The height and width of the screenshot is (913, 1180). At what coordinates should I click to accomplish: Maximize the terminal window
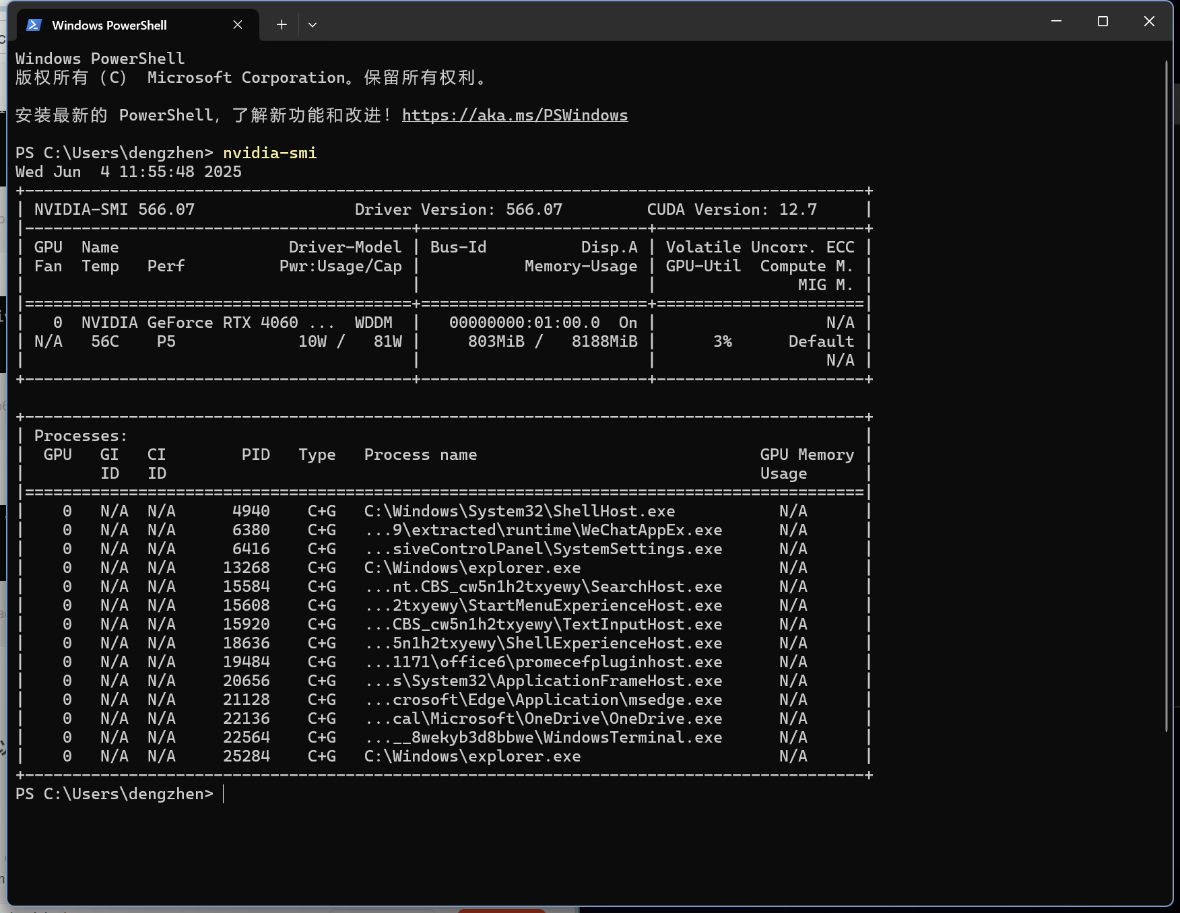[1103, 22]
